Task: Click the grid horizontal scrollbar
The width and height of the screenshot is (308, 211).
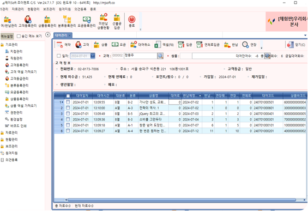Action: pos(182,200)
